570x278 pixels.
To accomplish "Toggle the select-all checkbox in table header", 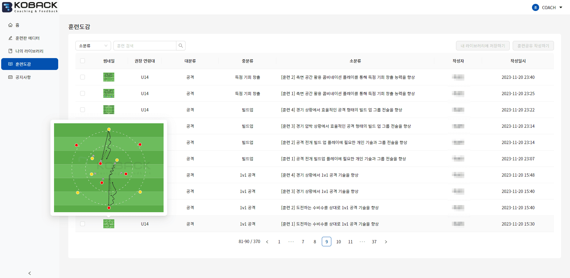I will click(x=83, y=61).
